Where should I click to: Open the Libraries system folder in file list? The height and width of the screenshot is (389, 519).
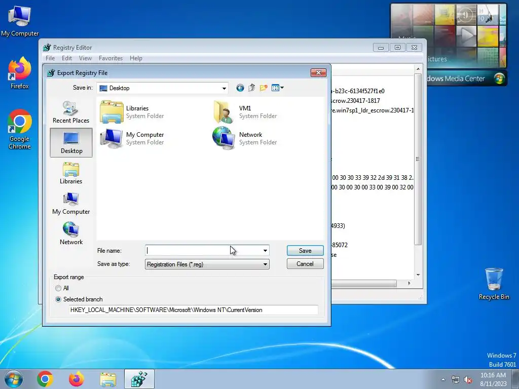[x=132, y=112]
